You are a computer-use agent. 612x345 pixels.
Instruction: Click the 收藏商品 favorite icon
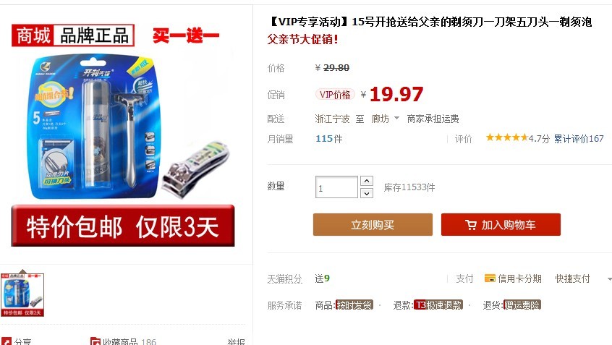click(95, 342)
